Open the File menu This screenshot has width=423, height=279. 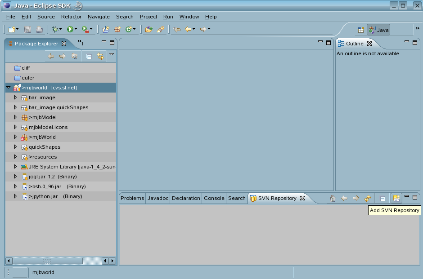(x=10, y=17)
